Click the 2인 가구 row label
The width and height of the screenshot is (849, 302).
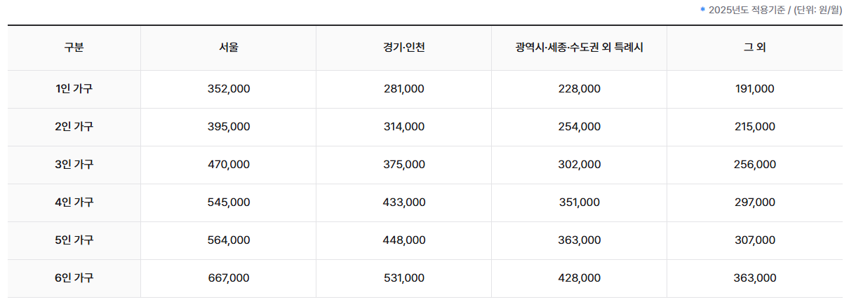point(74,127)
